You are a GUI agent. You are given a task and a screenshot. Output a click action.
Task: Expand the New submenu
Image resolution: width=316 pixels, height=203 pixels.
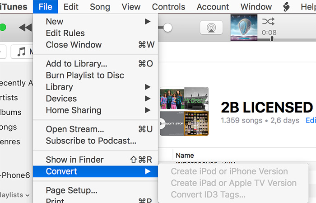pos(96,21)
